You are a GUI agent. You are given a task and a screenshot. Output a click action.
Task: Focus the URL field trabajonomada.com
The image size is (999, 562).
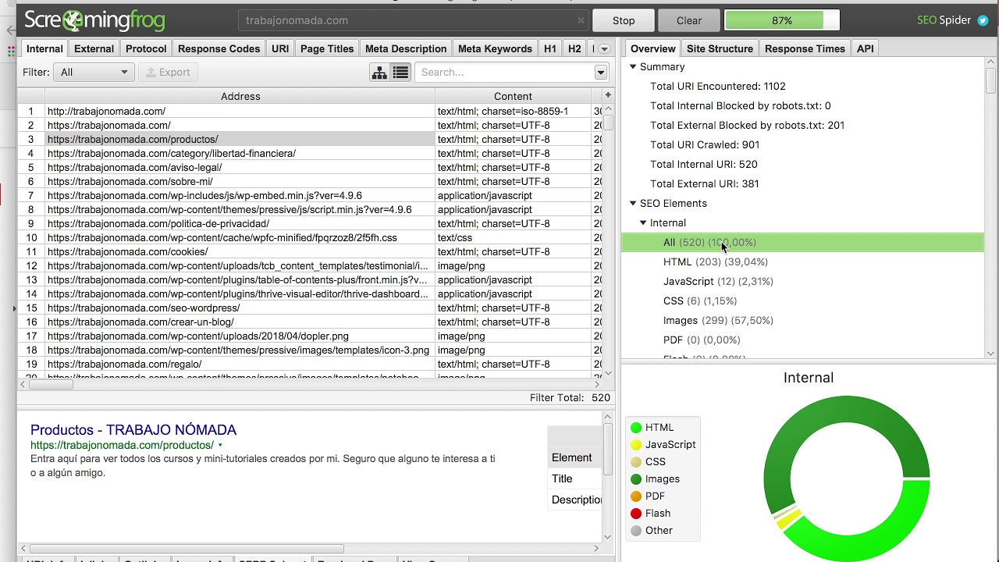[x=414, y=20]
